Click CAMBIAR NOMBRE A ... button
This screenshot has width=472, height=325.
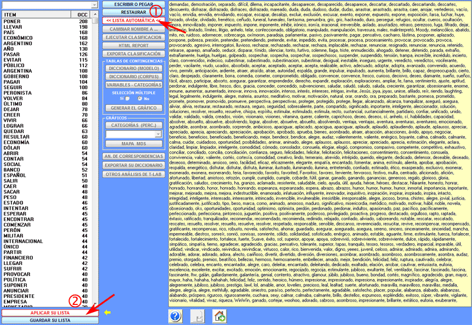134,29
